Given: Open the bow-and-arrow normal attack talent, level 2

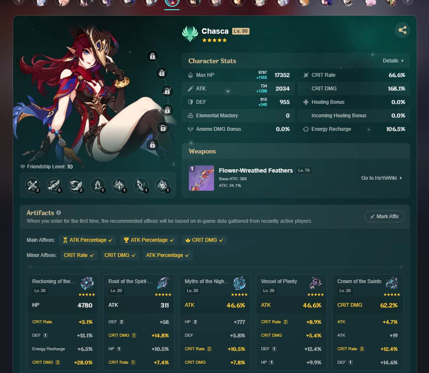Looking at the screenshot, I should [x=32, y=185].
